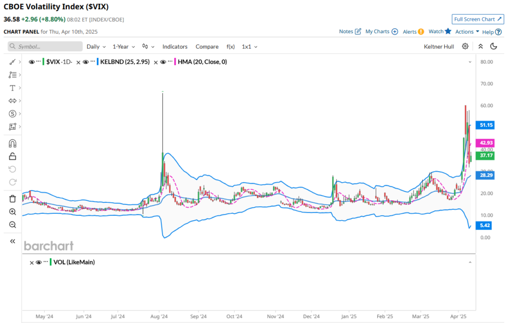
Task: Open chart settings gear icon
Action: tap(465, 46)
